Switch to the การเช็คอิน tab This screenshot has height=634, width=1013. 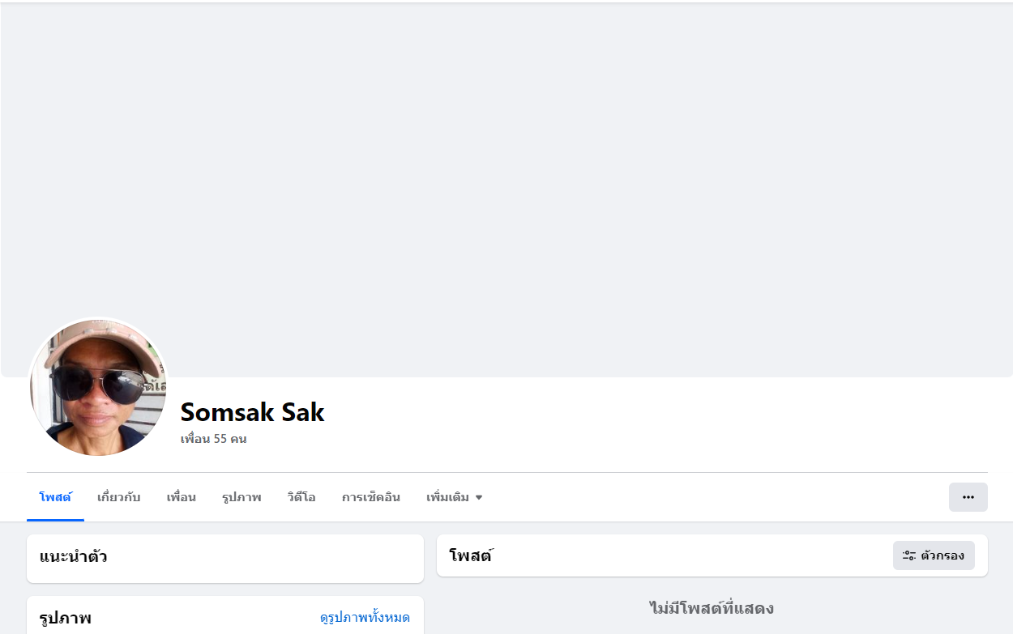tap(370, 497)
